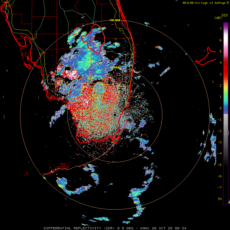Click the 3 value on color scale

pos(221,74)
